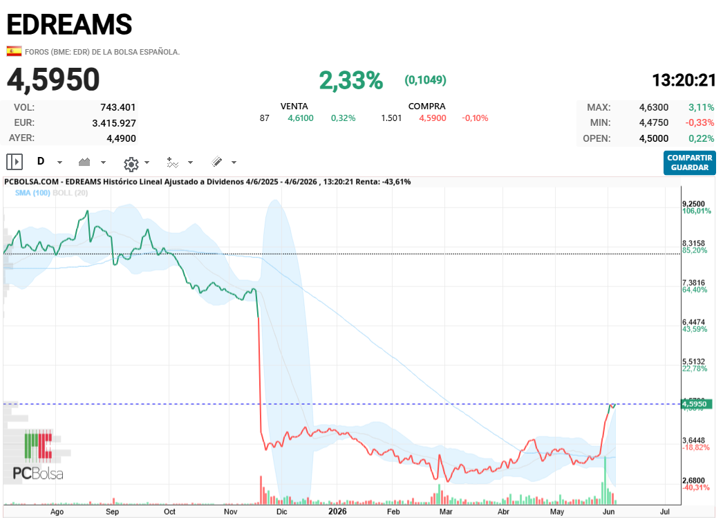Screen dimensions: 723x518
Task: Toggle the BOLL (20) indicator label
Action: [x=70, y=193]
